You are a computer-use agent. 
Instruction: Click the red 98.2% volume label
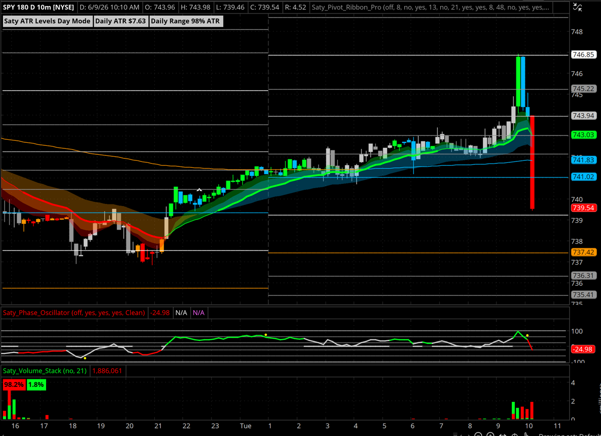(x=14, y=385)
